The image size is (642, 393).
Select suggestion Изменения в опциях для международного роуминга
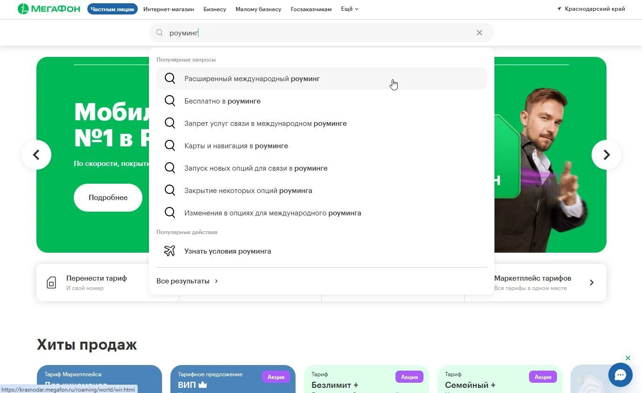tap(322, 213)
